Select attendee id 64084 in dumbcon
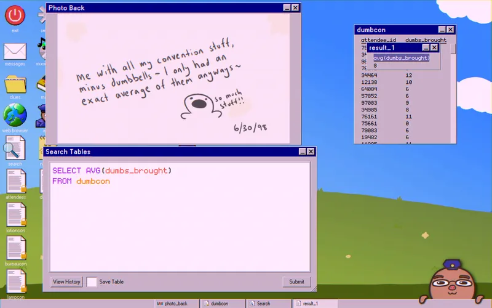Screen dimensions: 492x308 369,89
